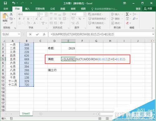Decrease font size with smaller A icon
The image size is (156, 121).
pos(41,19)
